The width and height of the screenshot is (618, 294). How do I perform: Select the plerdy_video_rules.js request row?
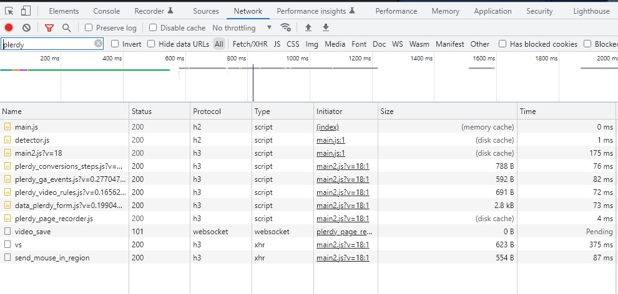[309, 192]
